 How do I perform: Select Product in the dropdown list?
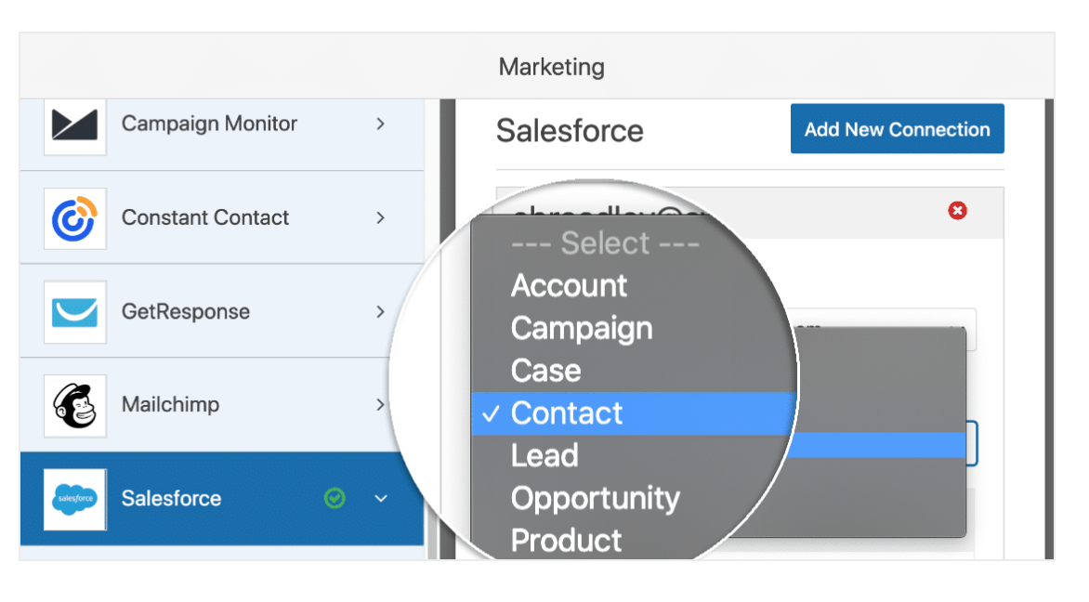click(566, 540)
